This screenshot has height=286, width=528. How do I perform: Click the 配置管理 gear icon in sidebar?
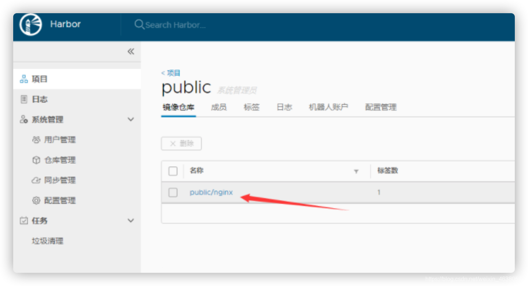point(36,201)
